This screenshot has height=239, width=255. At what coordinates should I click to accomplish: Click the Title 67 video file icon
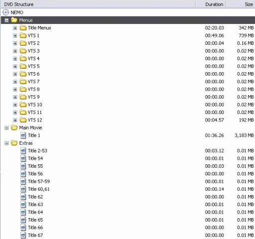pyautogui.click(x=23, y=235)
